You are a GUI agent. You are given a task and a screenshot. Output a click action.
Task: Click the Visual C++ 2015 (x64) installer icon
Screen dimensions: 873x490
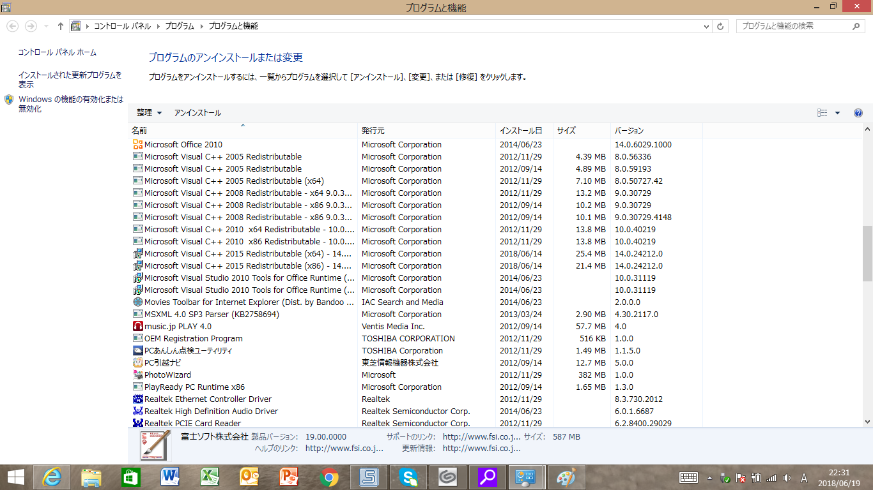tap(137, 254)
